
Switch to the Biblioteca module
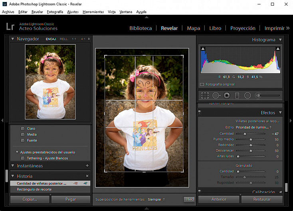click(141, 28)
